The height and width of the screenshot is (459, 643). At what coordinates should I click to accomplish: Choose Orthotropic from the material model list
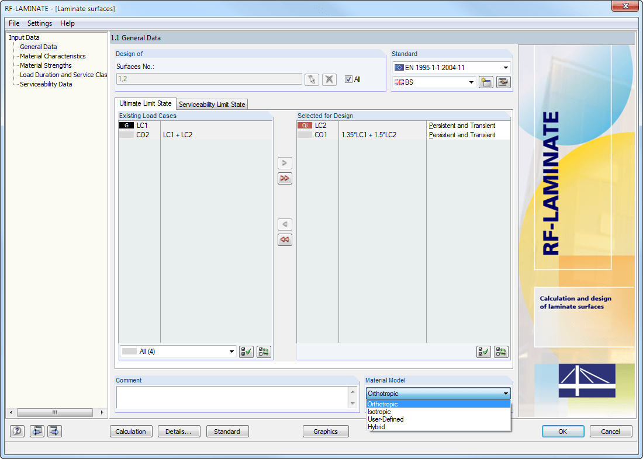click(438, 404)
